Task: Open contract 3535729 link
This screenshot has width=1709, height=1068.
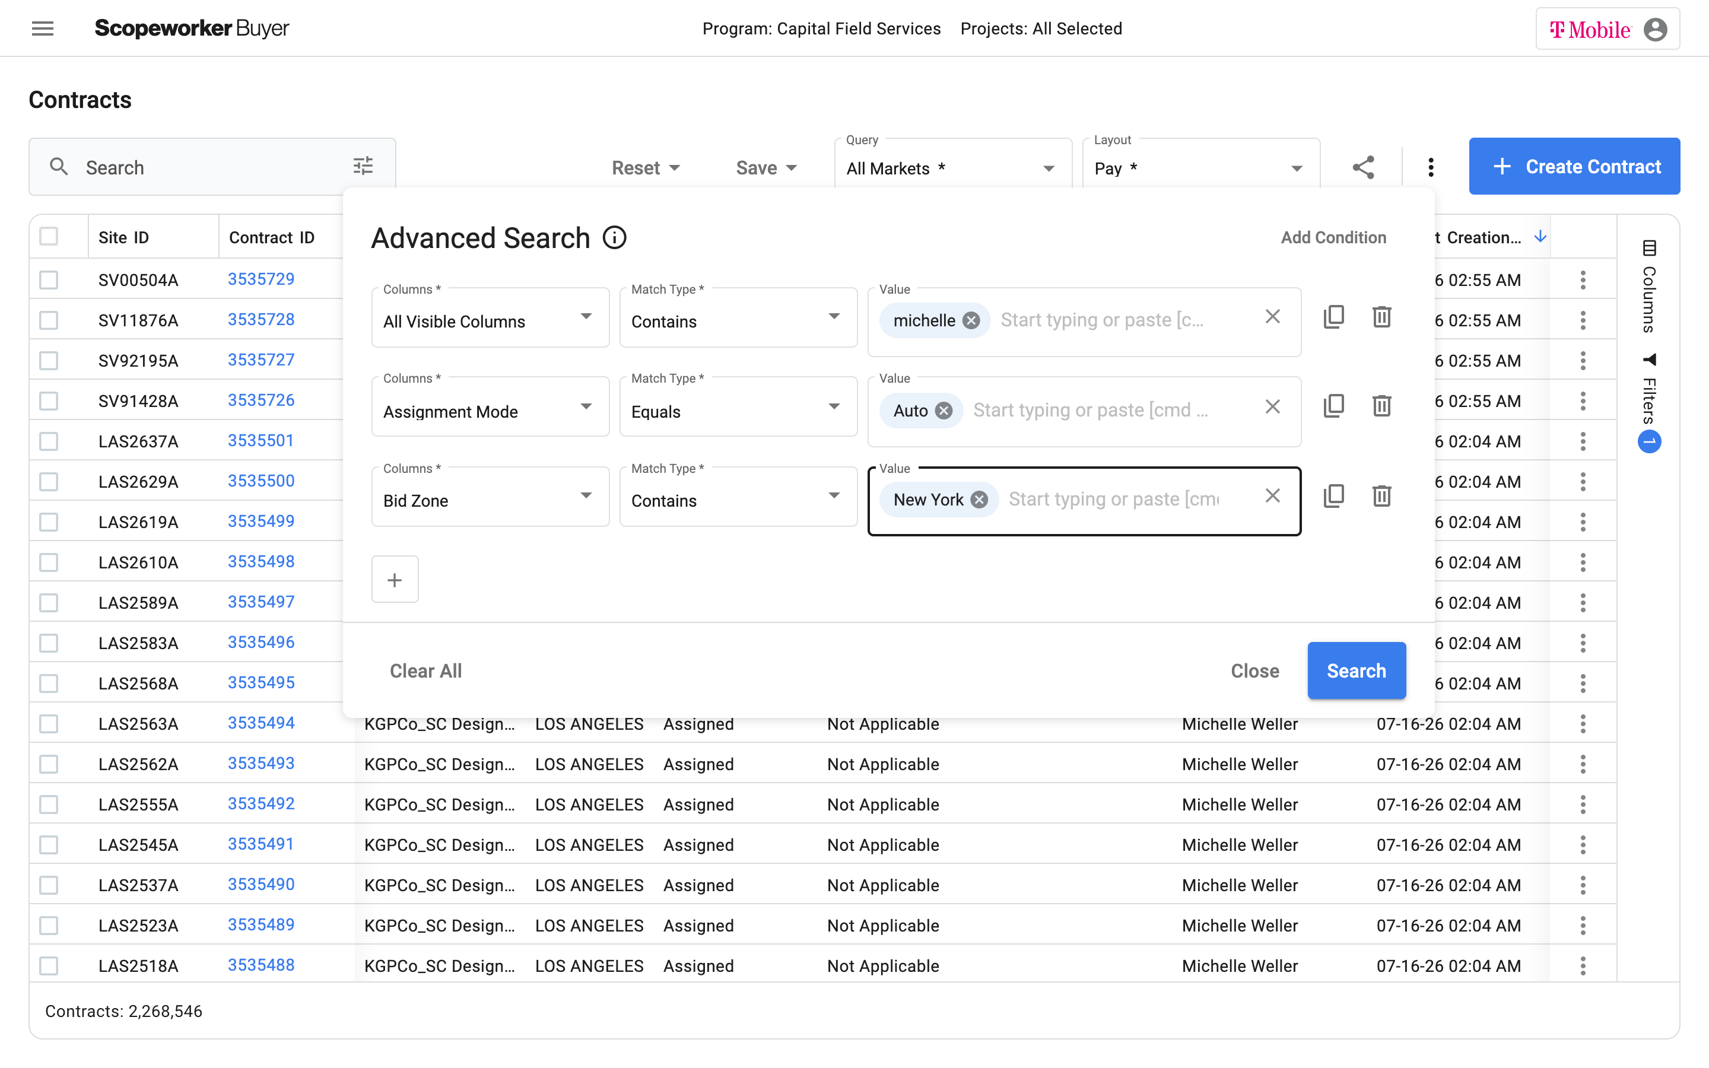Action: tap(261, 279)
